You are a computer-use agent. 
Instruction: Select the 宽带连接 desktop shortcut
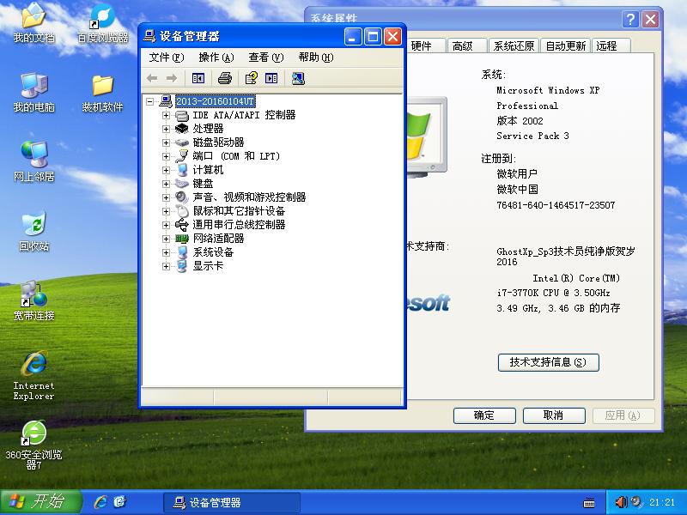click(33, 301)
